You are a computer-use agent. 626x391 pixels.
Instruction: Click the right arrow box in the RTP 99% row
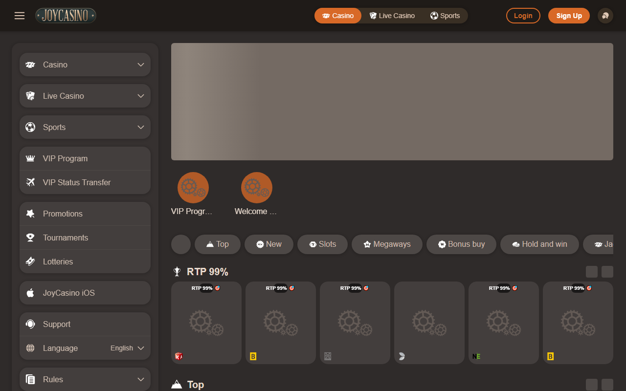click(607, 272)
